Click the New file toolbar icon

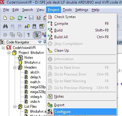pos(5,18)
